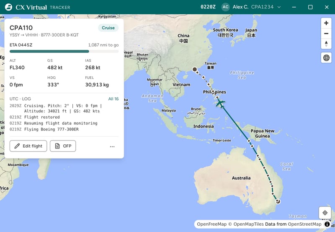Expand the Alex C. account dropdown
This screenshot has width=335, height=232.
[x=279, y=7]
